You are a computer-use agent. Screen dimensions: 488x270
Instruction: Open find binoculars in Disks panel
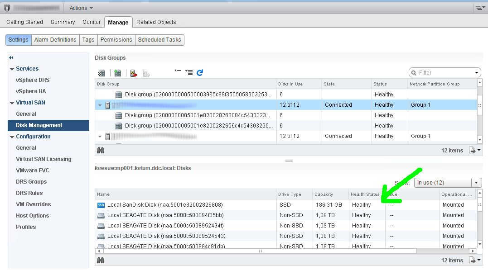coord(101,261)
